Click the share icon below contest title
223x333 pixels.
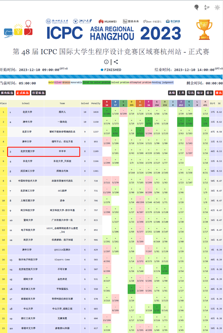click(116, 62)
